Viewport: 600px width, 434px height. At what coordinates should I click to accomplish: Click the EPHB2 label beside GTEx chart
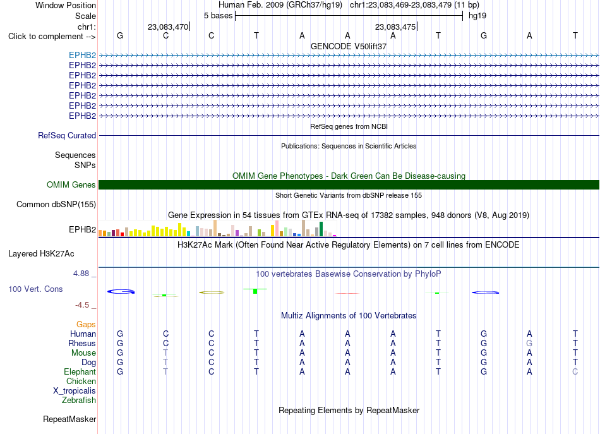click(x=82, y=229)
